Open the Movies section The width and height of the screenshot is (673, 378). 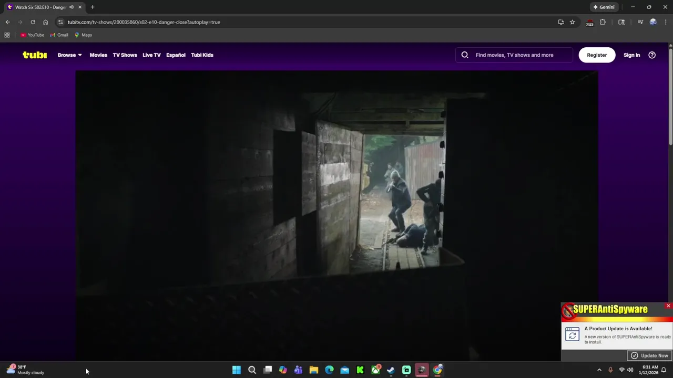(98, 55)
